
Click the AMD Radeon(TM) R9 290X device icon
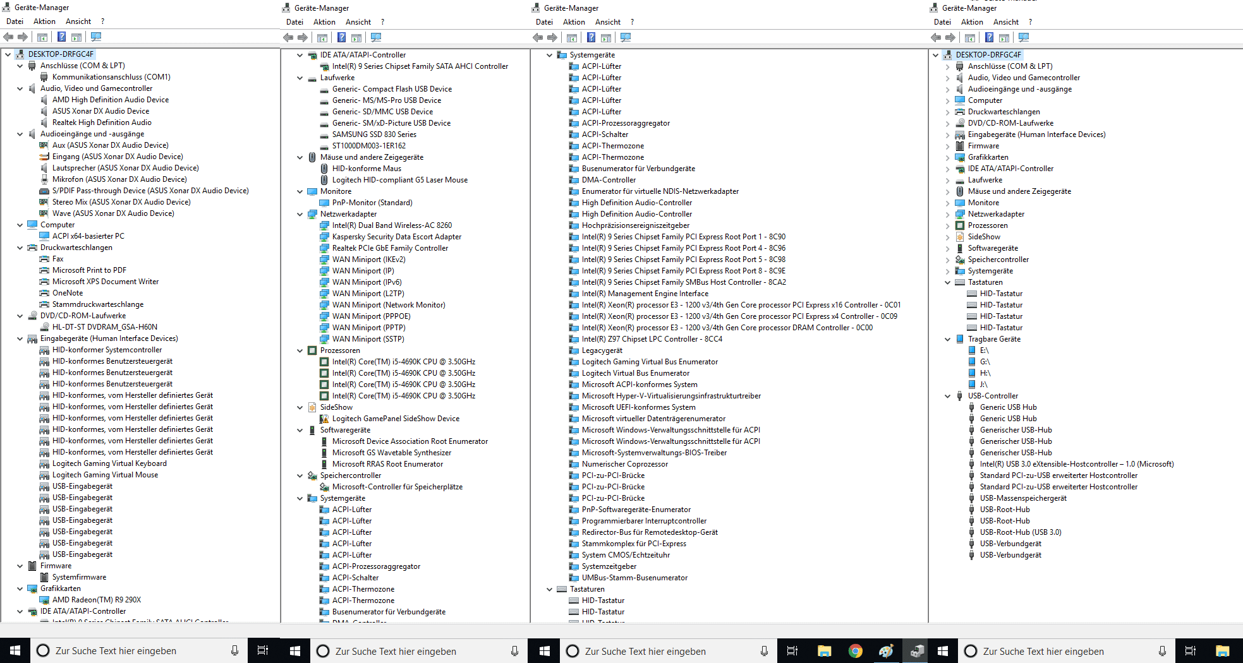[x=44, y=600]
